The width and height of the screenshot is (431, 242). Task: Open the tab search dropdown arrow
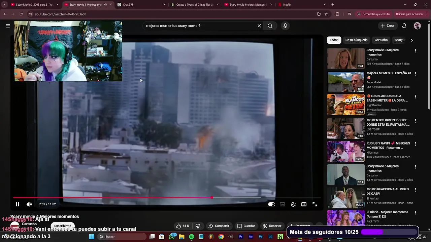[x=4, y=5]
